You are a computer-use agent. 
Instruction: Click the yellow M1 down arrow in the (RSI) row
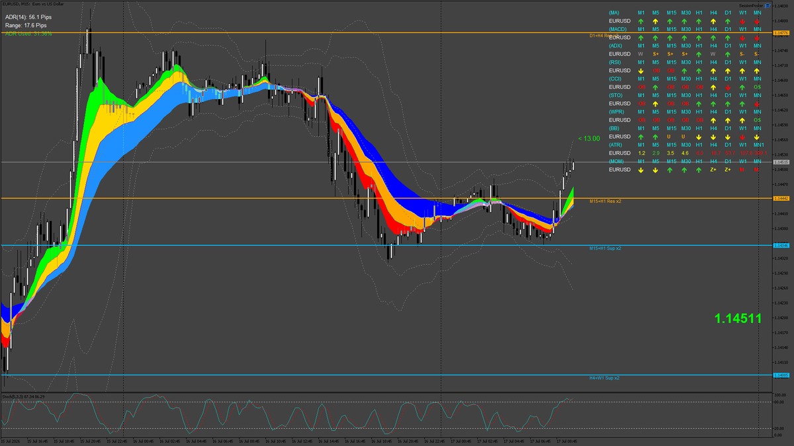(x=641, y=71)
